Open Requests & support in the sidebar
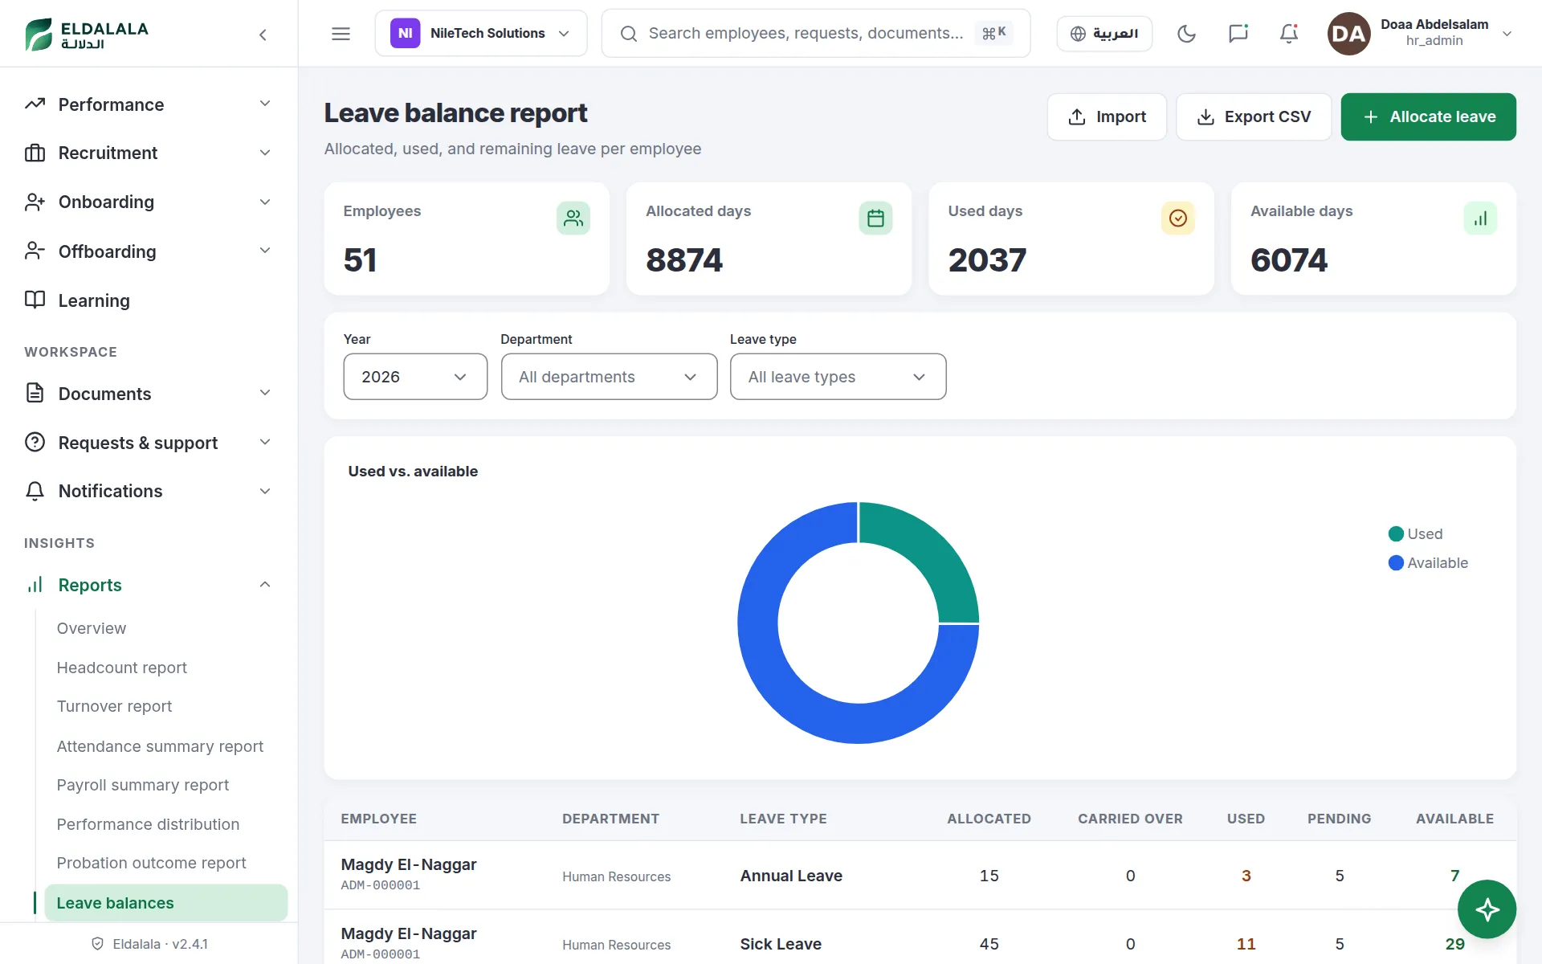Screen dimensions: 1542x964 coord(149,443)
